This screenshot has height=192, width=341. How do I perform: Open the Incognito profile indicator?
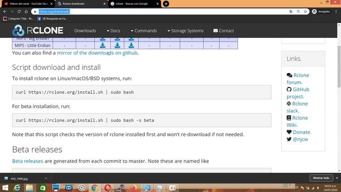(x=321, y=11)
